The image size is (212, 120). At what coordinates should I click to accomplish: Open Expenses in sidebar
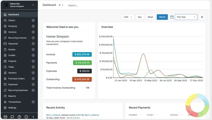click(13, 84)
